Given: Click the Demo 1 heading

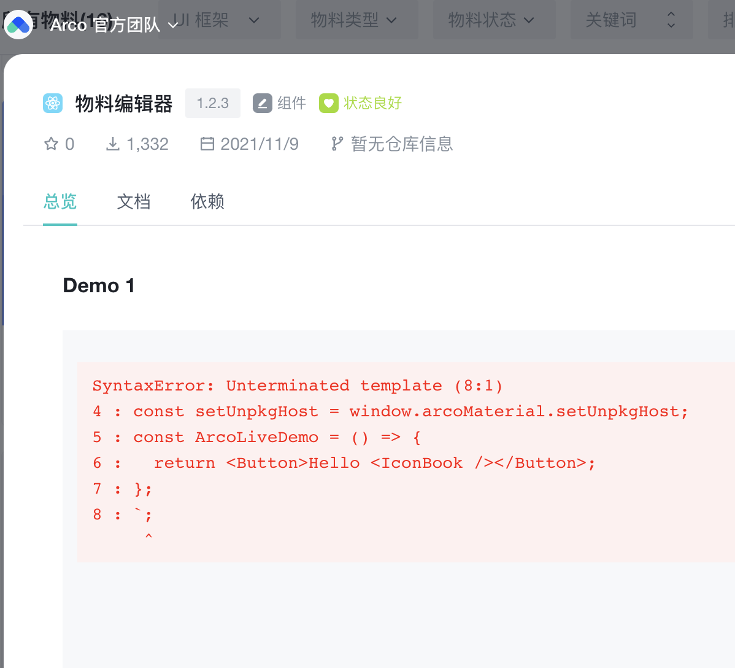Looking at the screenshot, I should 99,285.
